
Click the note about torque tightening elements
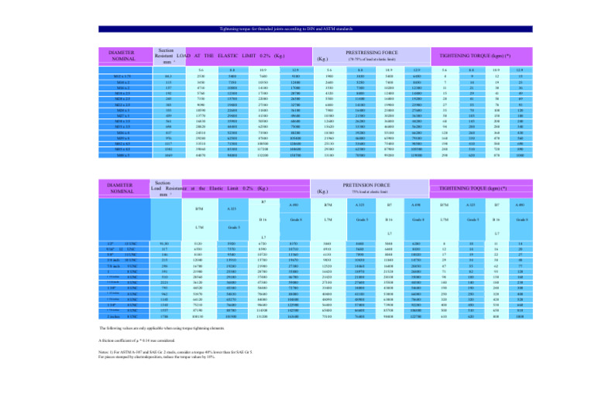tap(162, 328)
